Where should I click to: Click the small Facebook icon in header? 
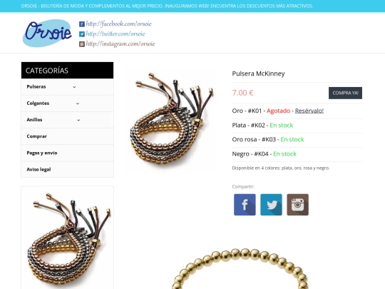82,24
